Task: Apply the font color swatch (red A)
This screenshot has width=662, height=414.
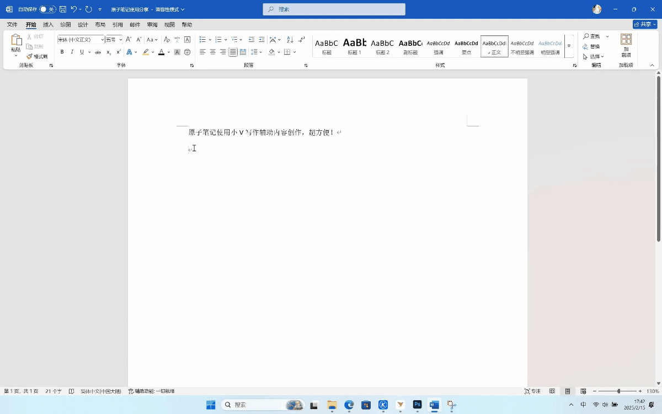Action: click(161, 52)
